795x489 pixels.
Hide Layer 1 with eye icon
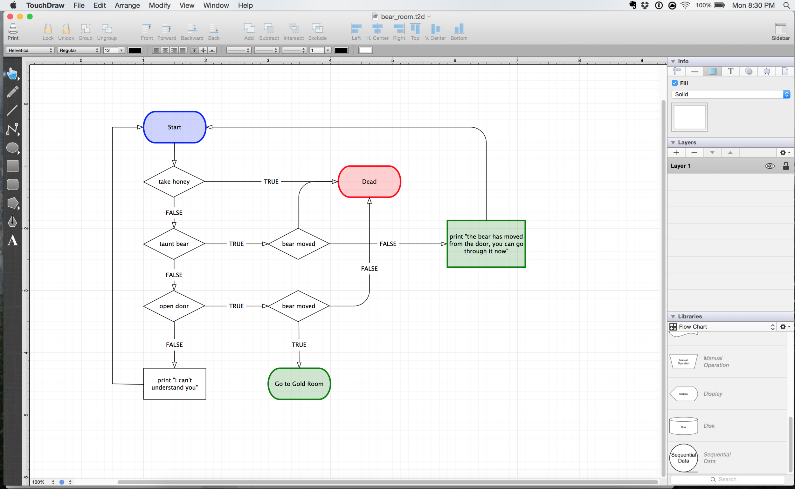770,166
